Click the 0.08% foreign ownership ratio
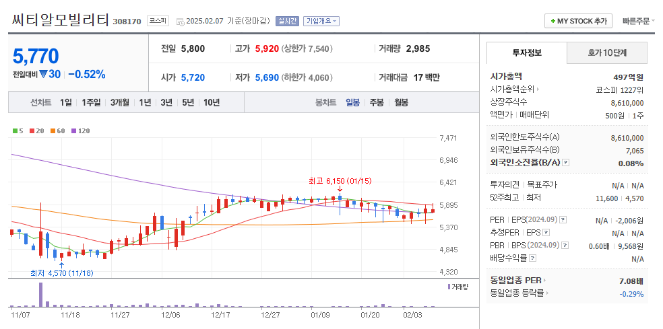Screen dimensions: 663x329 point(631,163)
